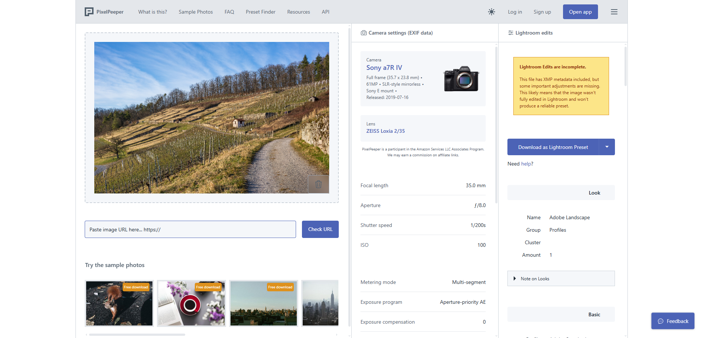Delete the uploaded photo with trash icon
This screenshot has width=707, height=338.
point(319,184)
